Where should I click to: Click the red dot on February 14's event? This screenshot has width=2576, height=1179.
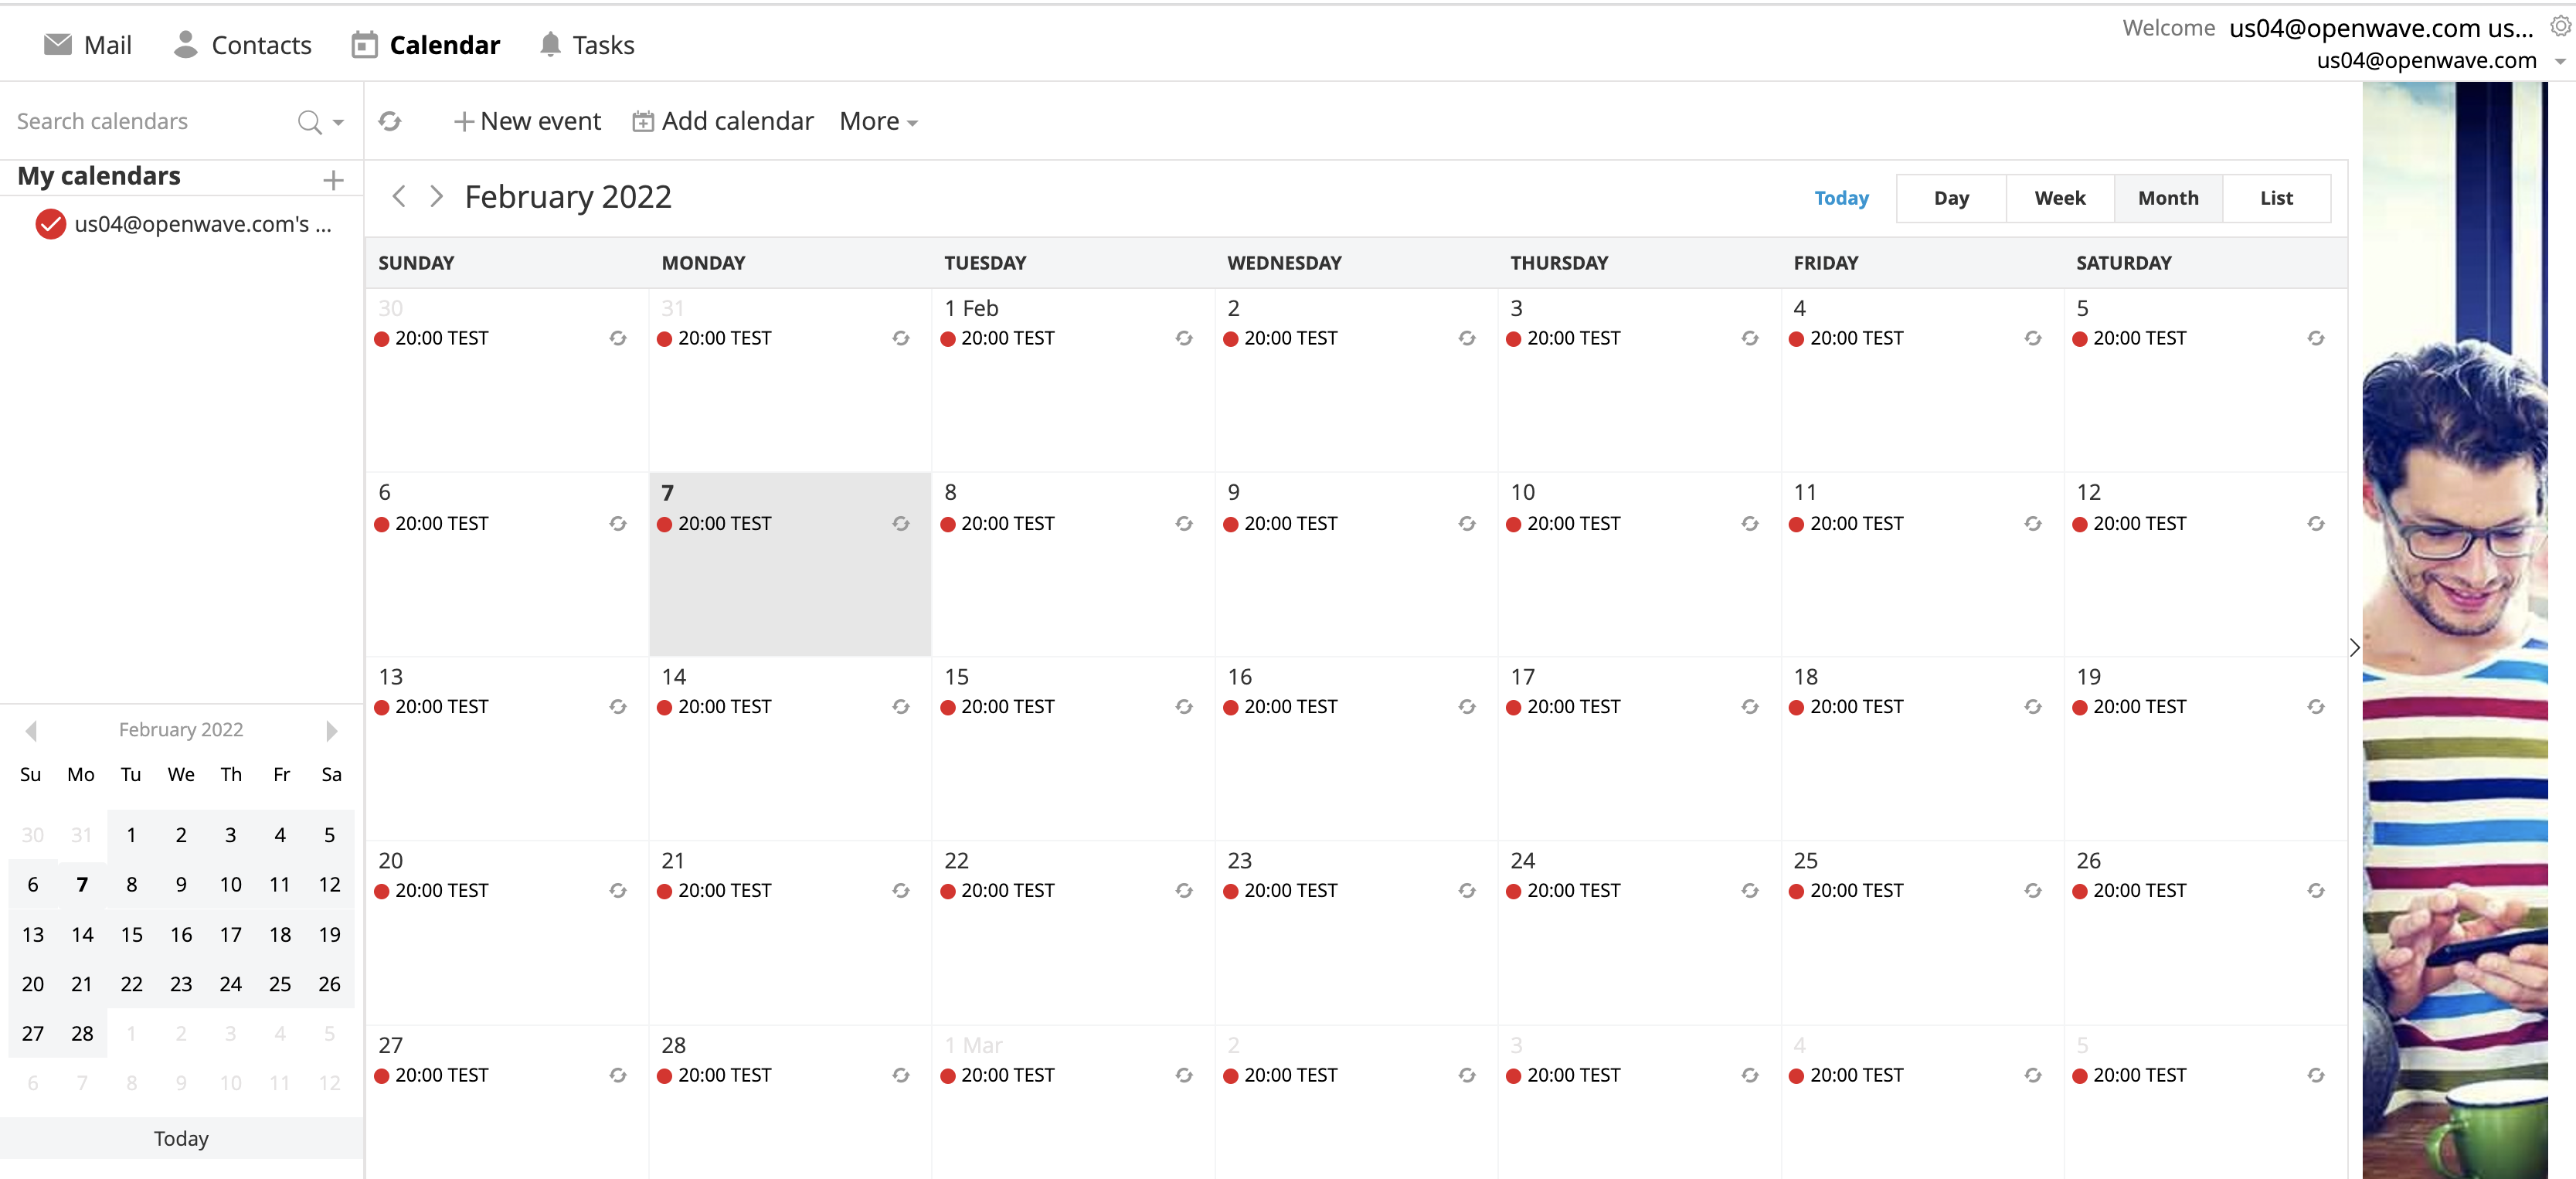click(x=664, y=707)
